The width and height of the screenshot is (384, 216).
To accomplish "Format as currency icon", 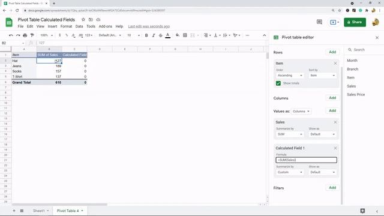I will pyautogui.click(x=60, y=35).
